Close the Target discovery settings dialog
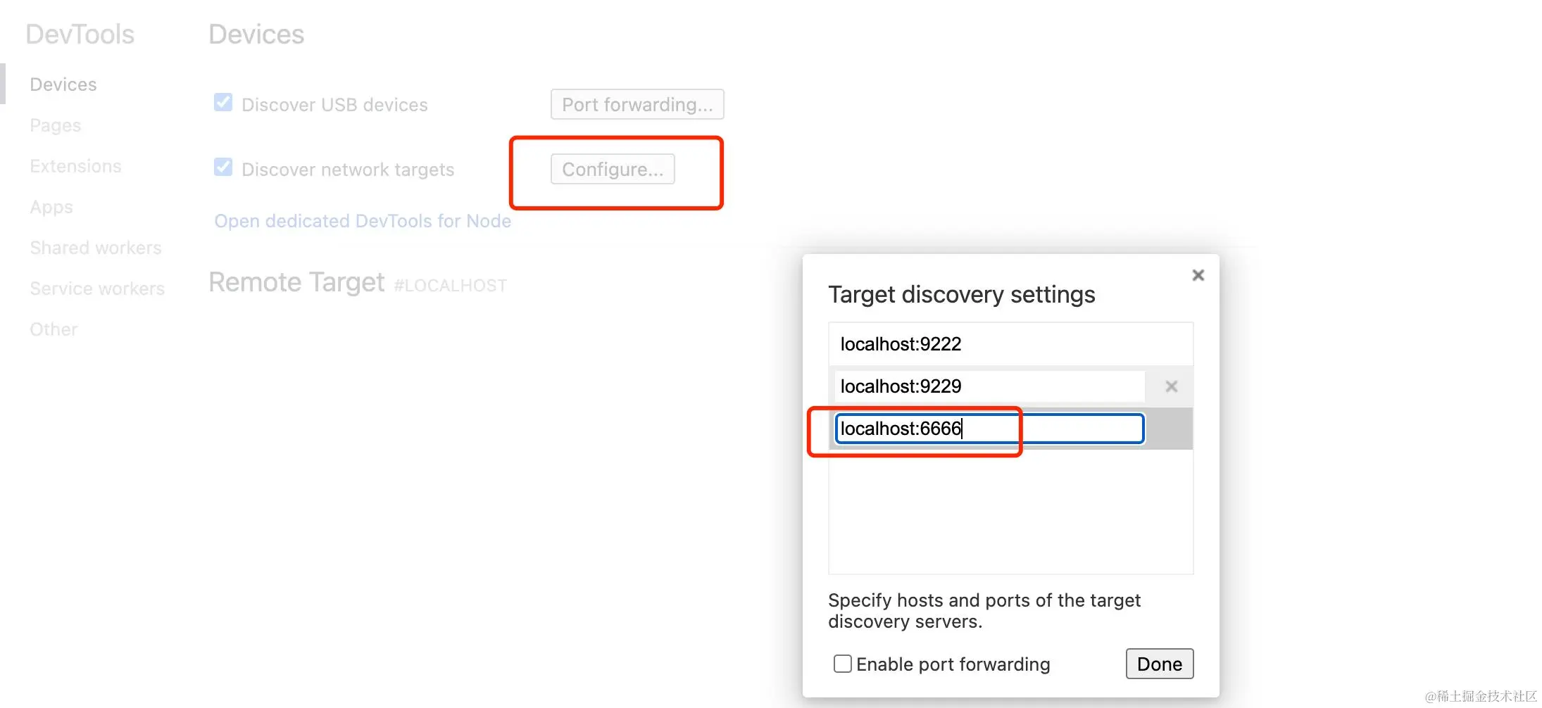 point(1198,275)
